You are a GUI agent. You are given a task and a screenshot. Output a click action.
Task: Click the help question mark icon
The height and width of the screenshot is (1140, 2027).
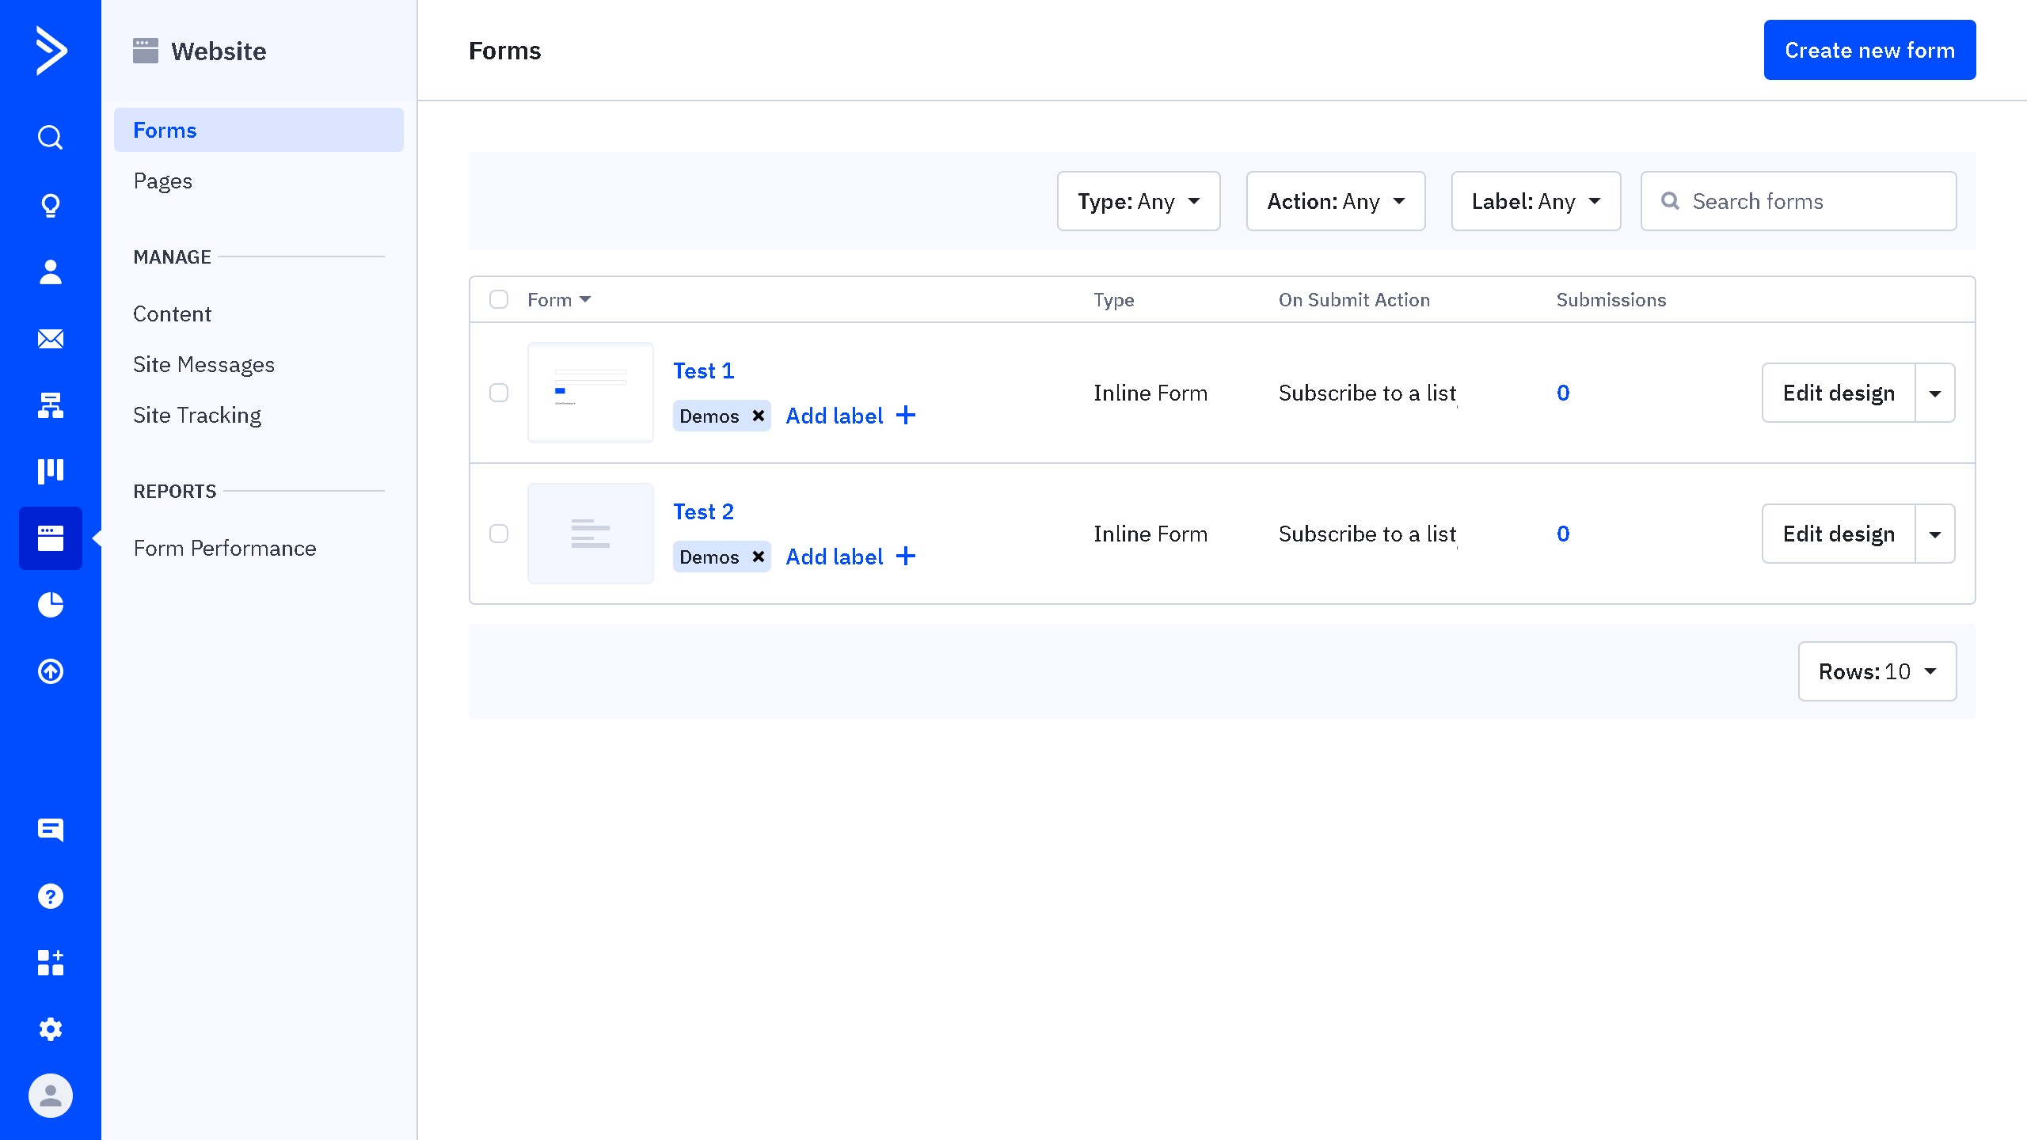[50, 896]
